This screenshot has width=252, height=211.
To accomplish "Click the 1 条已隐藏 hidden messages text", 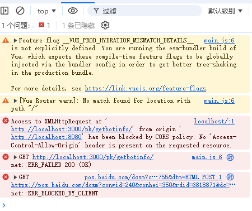I will pos(78,26).
